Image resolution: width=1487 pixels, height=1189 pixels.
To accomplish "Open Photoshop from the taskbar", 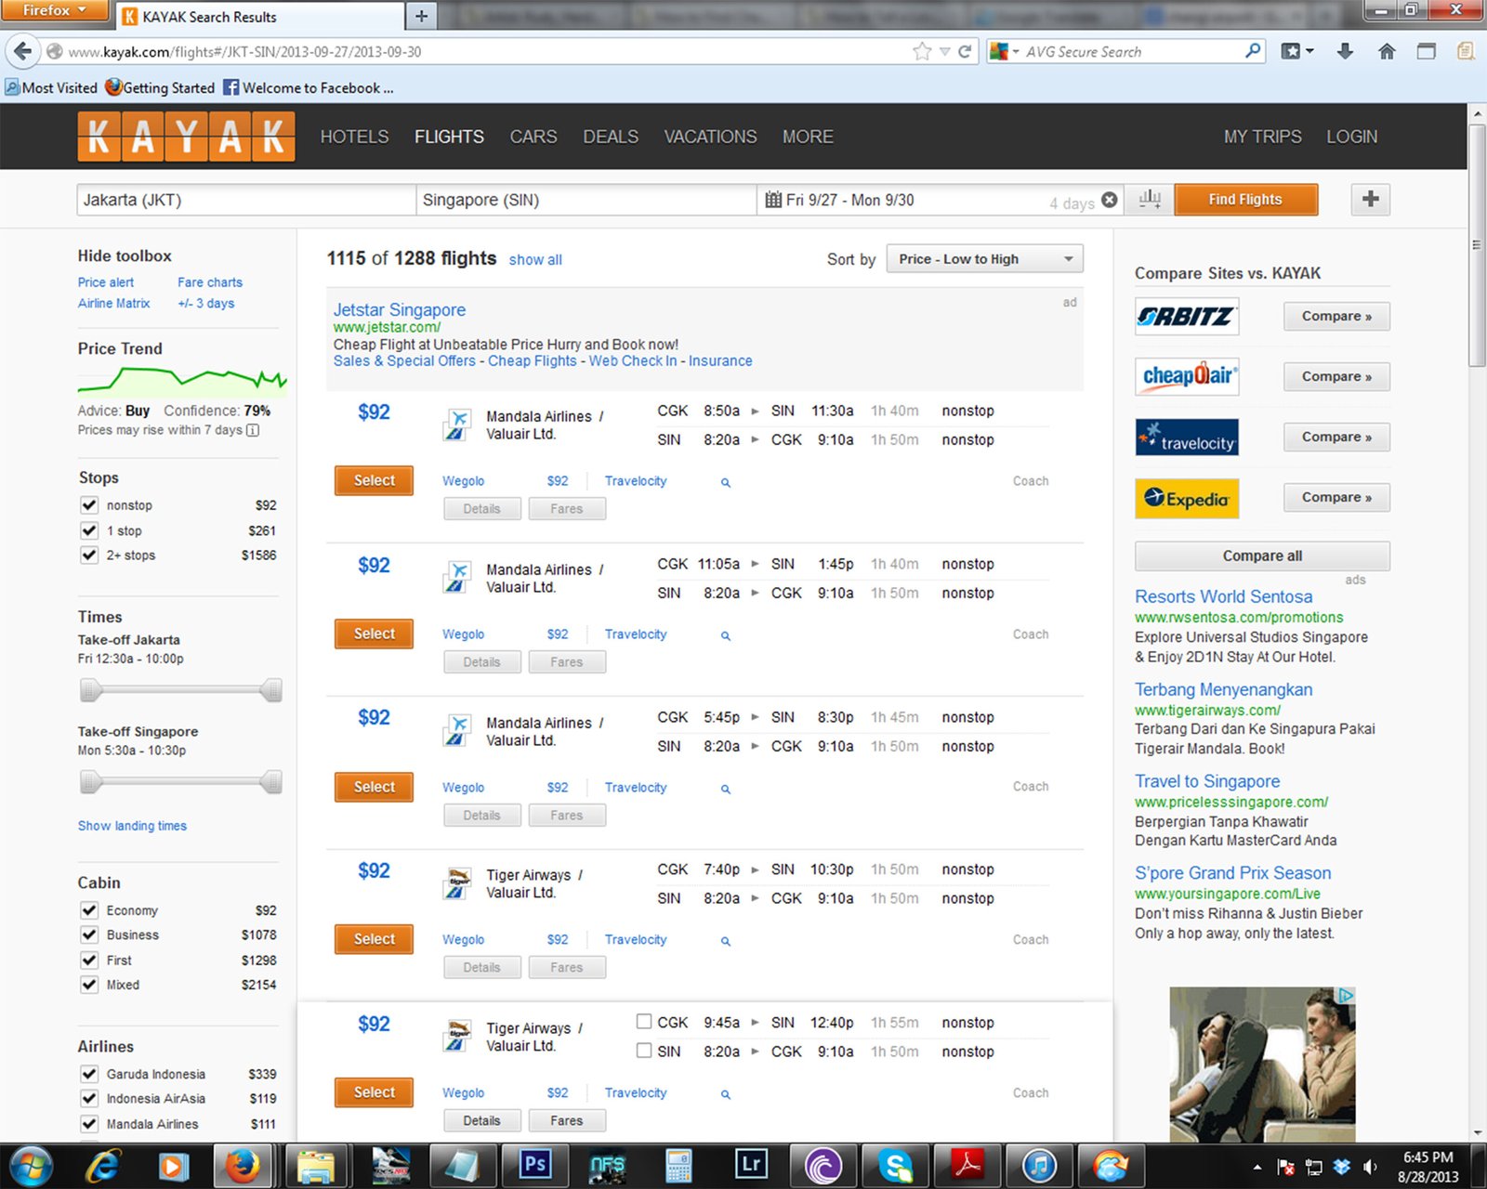I will pyautogui.click(x=535, y=1164).
